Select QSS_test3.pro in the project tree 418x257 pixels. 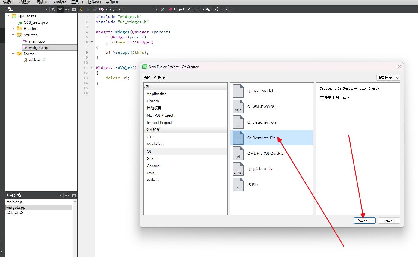36,22
